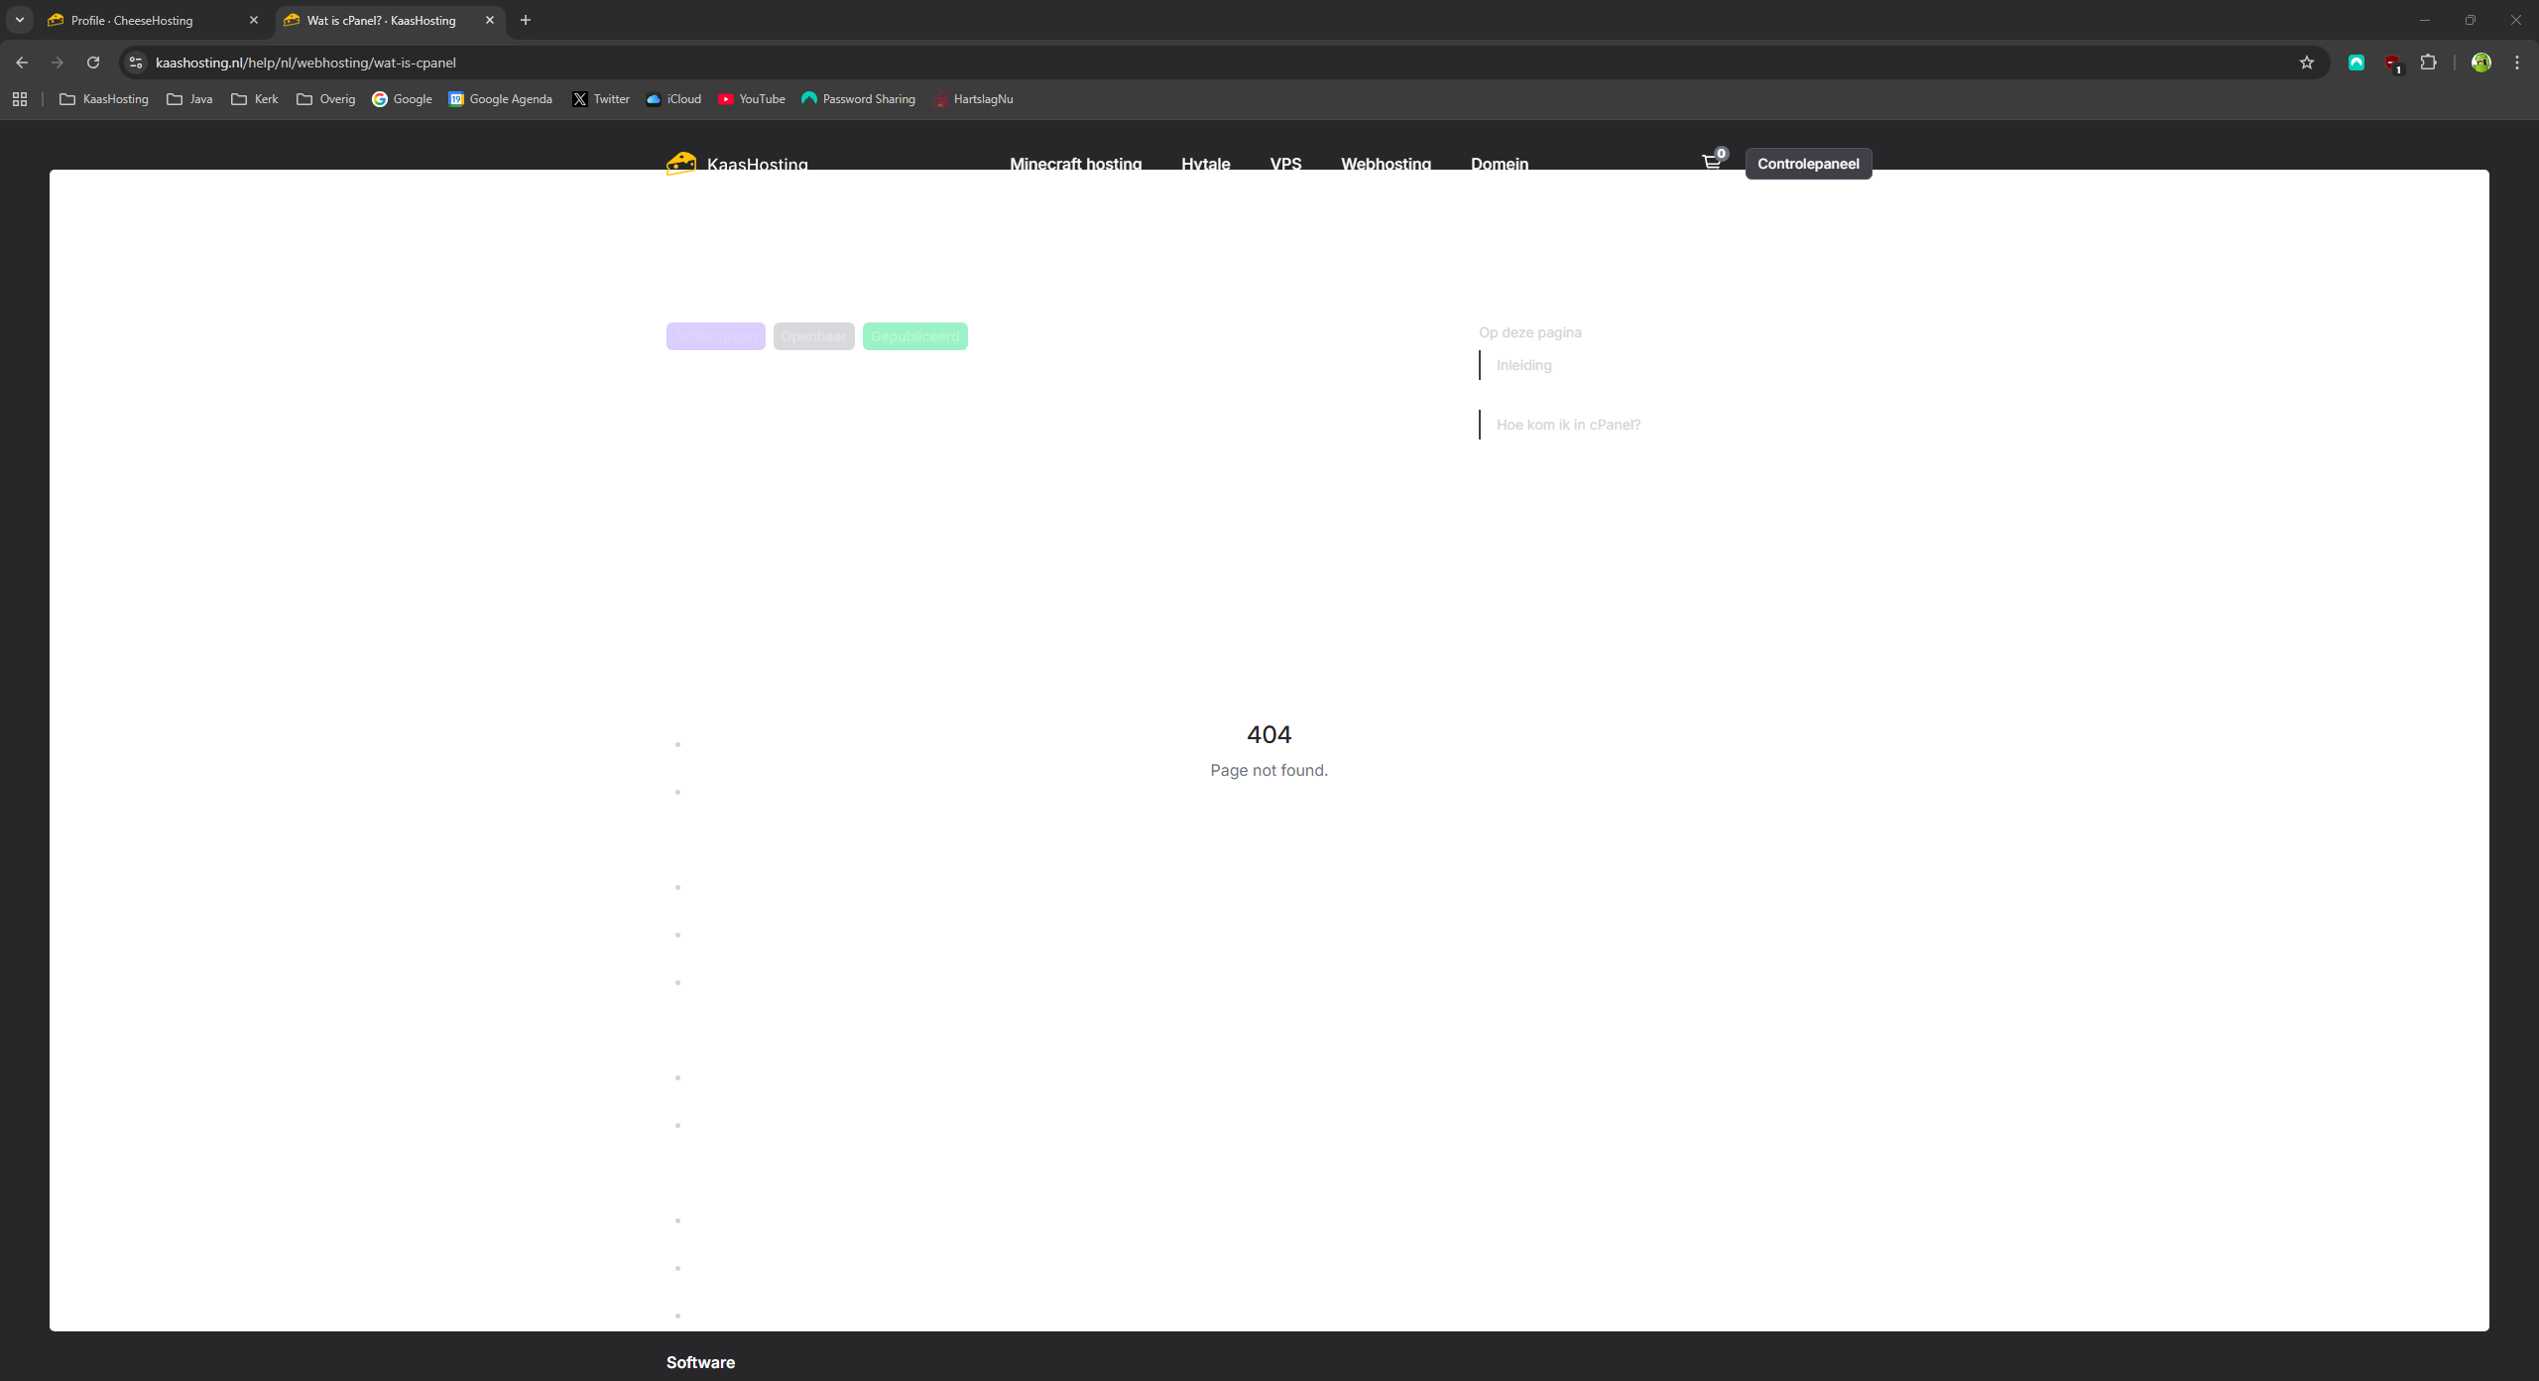Expand the tab search dropdown arrow
The width and height of the screenshot is (2539, 1381).
coord(20,20)
